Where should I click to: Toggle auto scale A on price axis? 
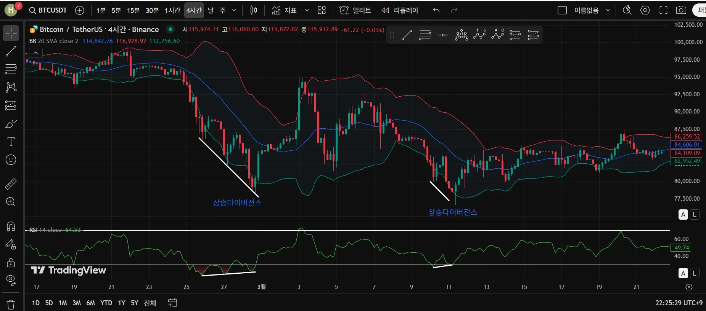683,214
